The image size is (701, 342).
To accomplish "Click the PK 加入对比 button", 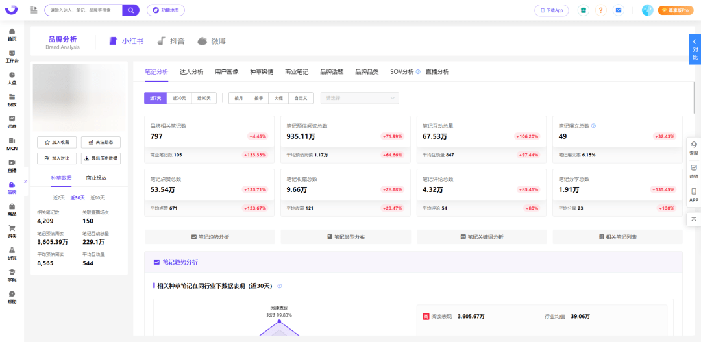I will [56, 158].
